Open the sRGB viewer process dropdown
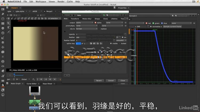Screen dimensions: 200x112 pyautogui.click(x=37, y=11)
